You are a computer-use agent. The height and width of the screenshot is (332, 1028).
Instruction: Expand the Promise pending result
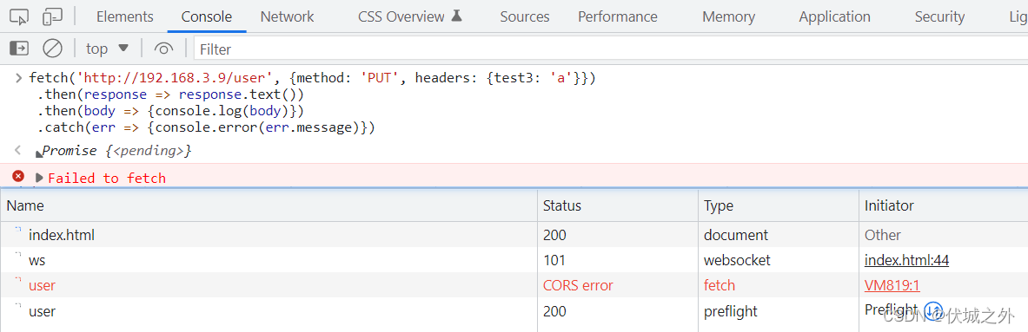(39, 153)
